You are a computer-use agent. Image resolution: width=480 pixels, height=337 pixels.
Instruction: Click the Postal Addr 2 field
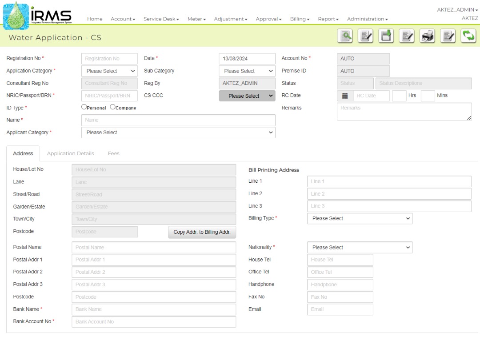pos(154,272)
